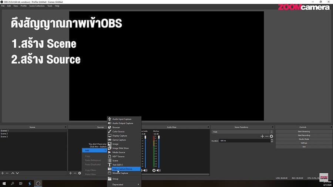Move the selected scene down
This screenshot has width=333, height=187.
click(17, 173)
